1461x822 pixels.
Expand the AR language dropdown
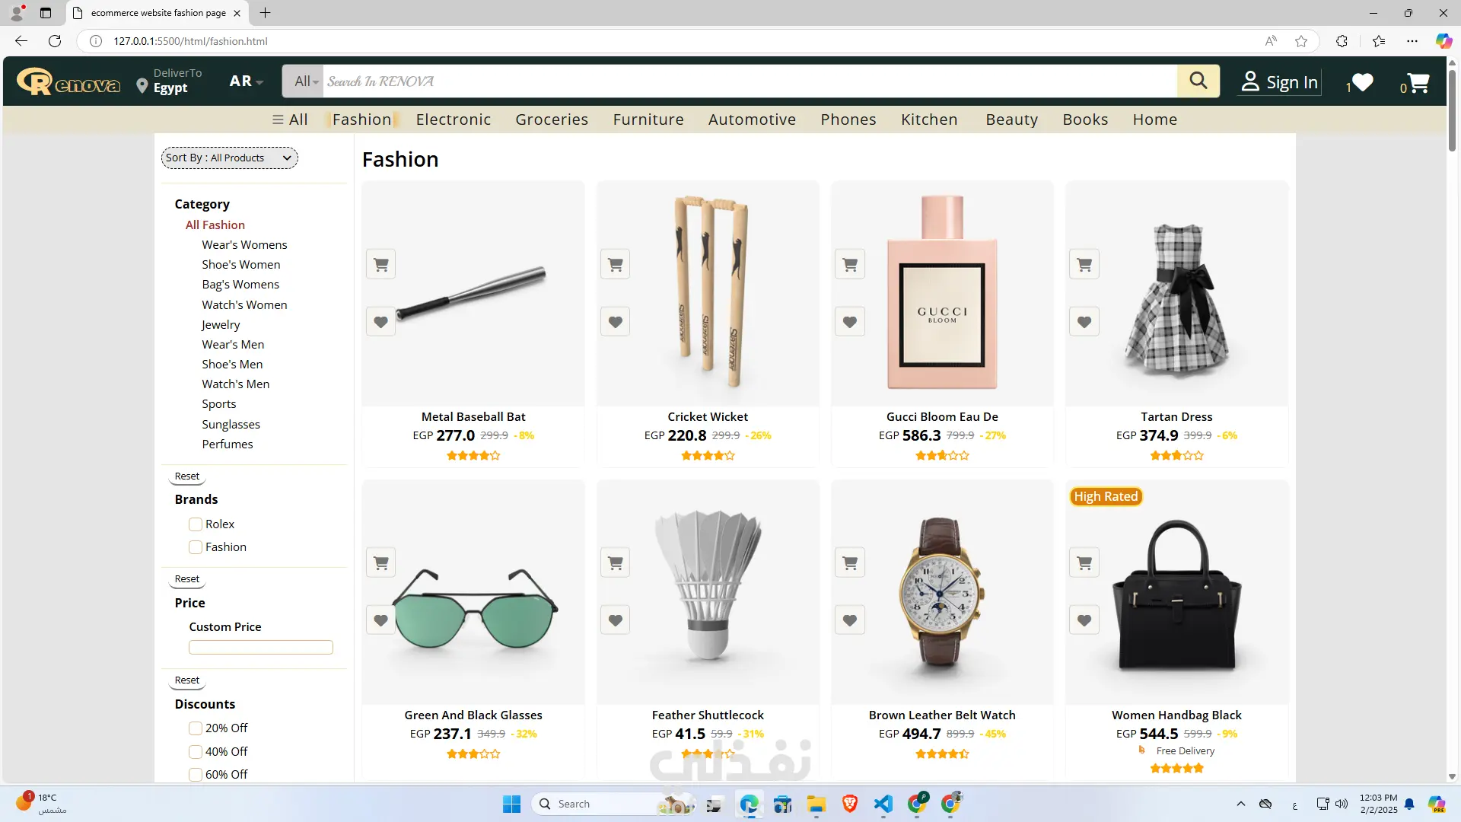pos(246,81)
